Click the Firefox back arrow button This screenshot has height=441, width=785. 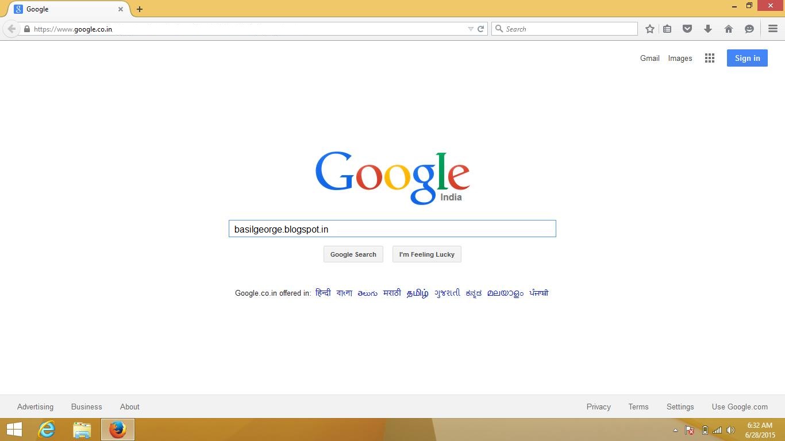tap(11, 29)
